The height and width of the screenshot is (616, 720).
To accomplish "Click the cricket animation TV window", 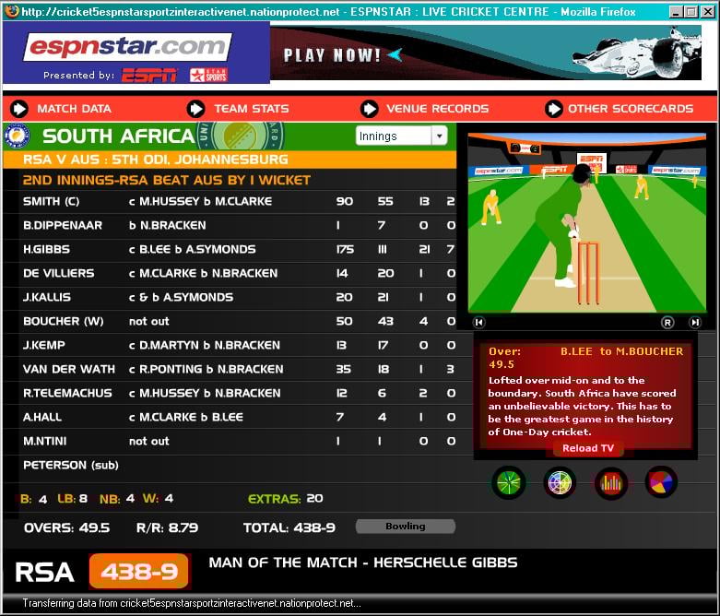I will (x=587, y=223).
